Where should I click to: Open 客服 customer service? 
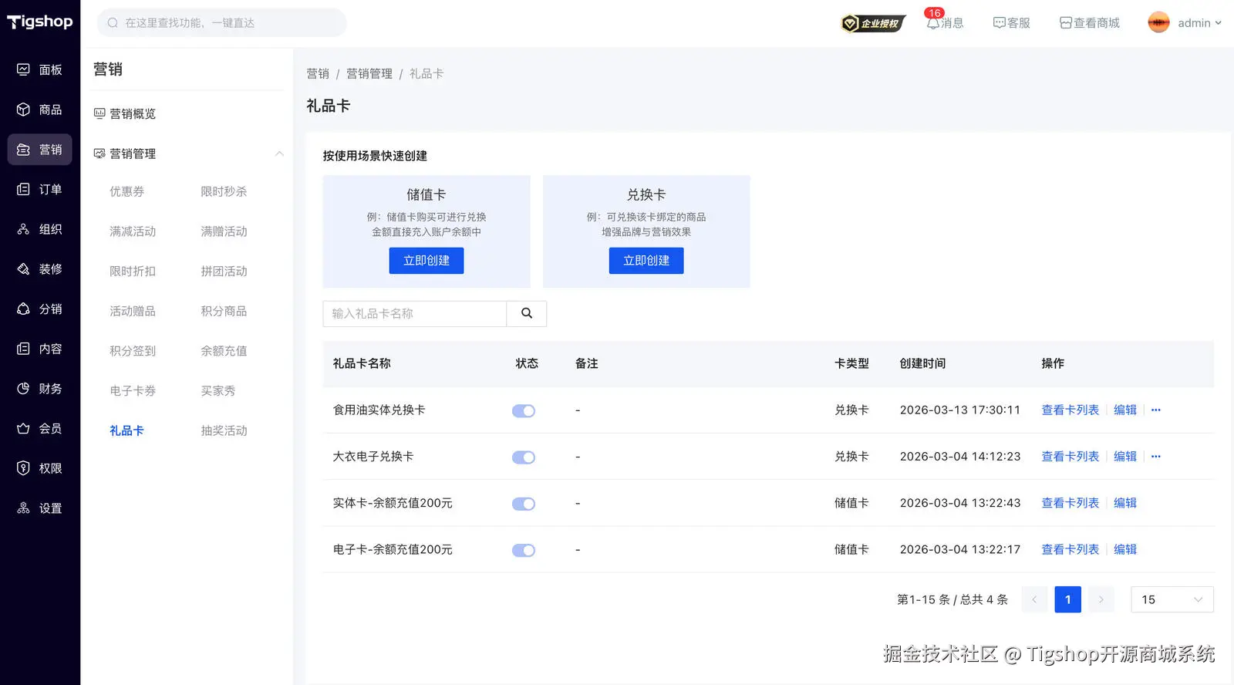(x=1011, y=23)
